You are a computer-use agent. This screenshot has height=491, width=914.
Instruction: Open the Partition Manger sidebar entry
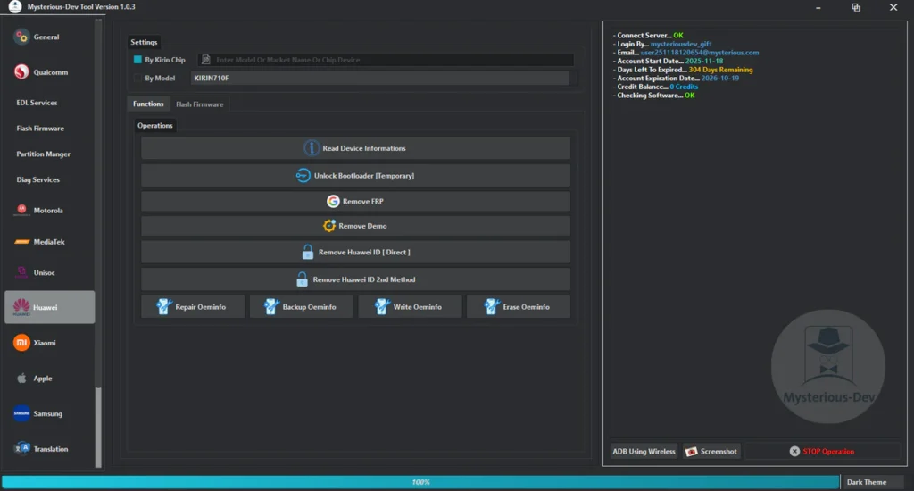pyautogui.click(x=43, y=154)
